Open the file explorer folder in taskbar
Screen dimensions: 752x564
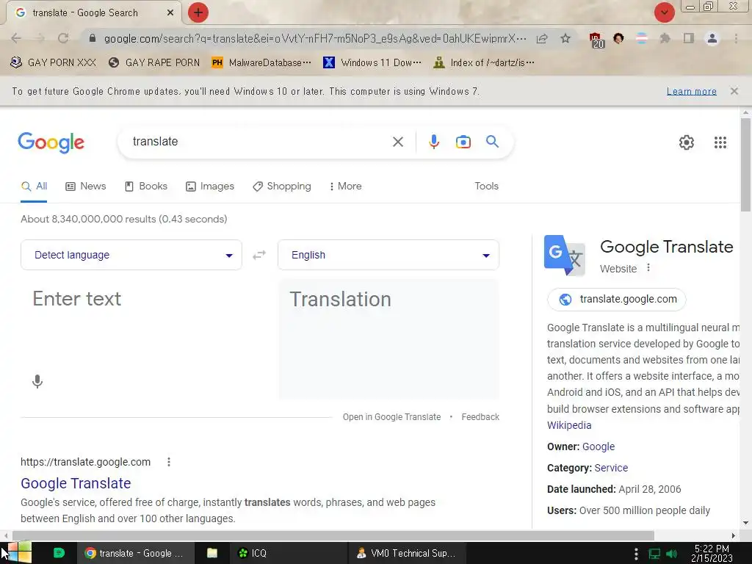212,553
